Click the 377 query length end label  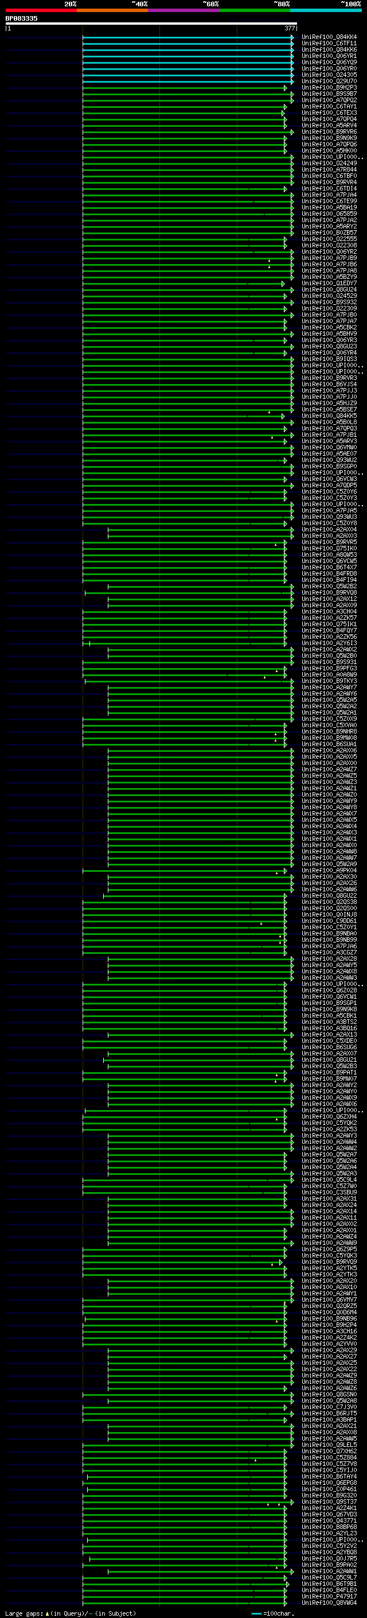[289, 28]
